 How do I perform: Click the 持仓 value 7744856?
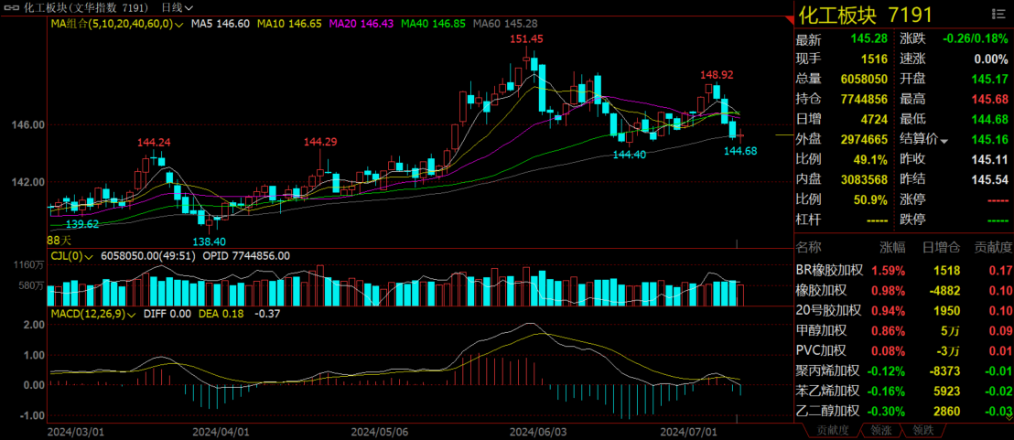pos(864,100)
